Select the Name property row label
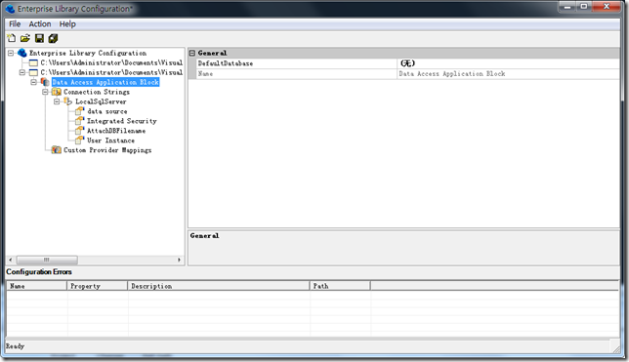 pos(205,74)
